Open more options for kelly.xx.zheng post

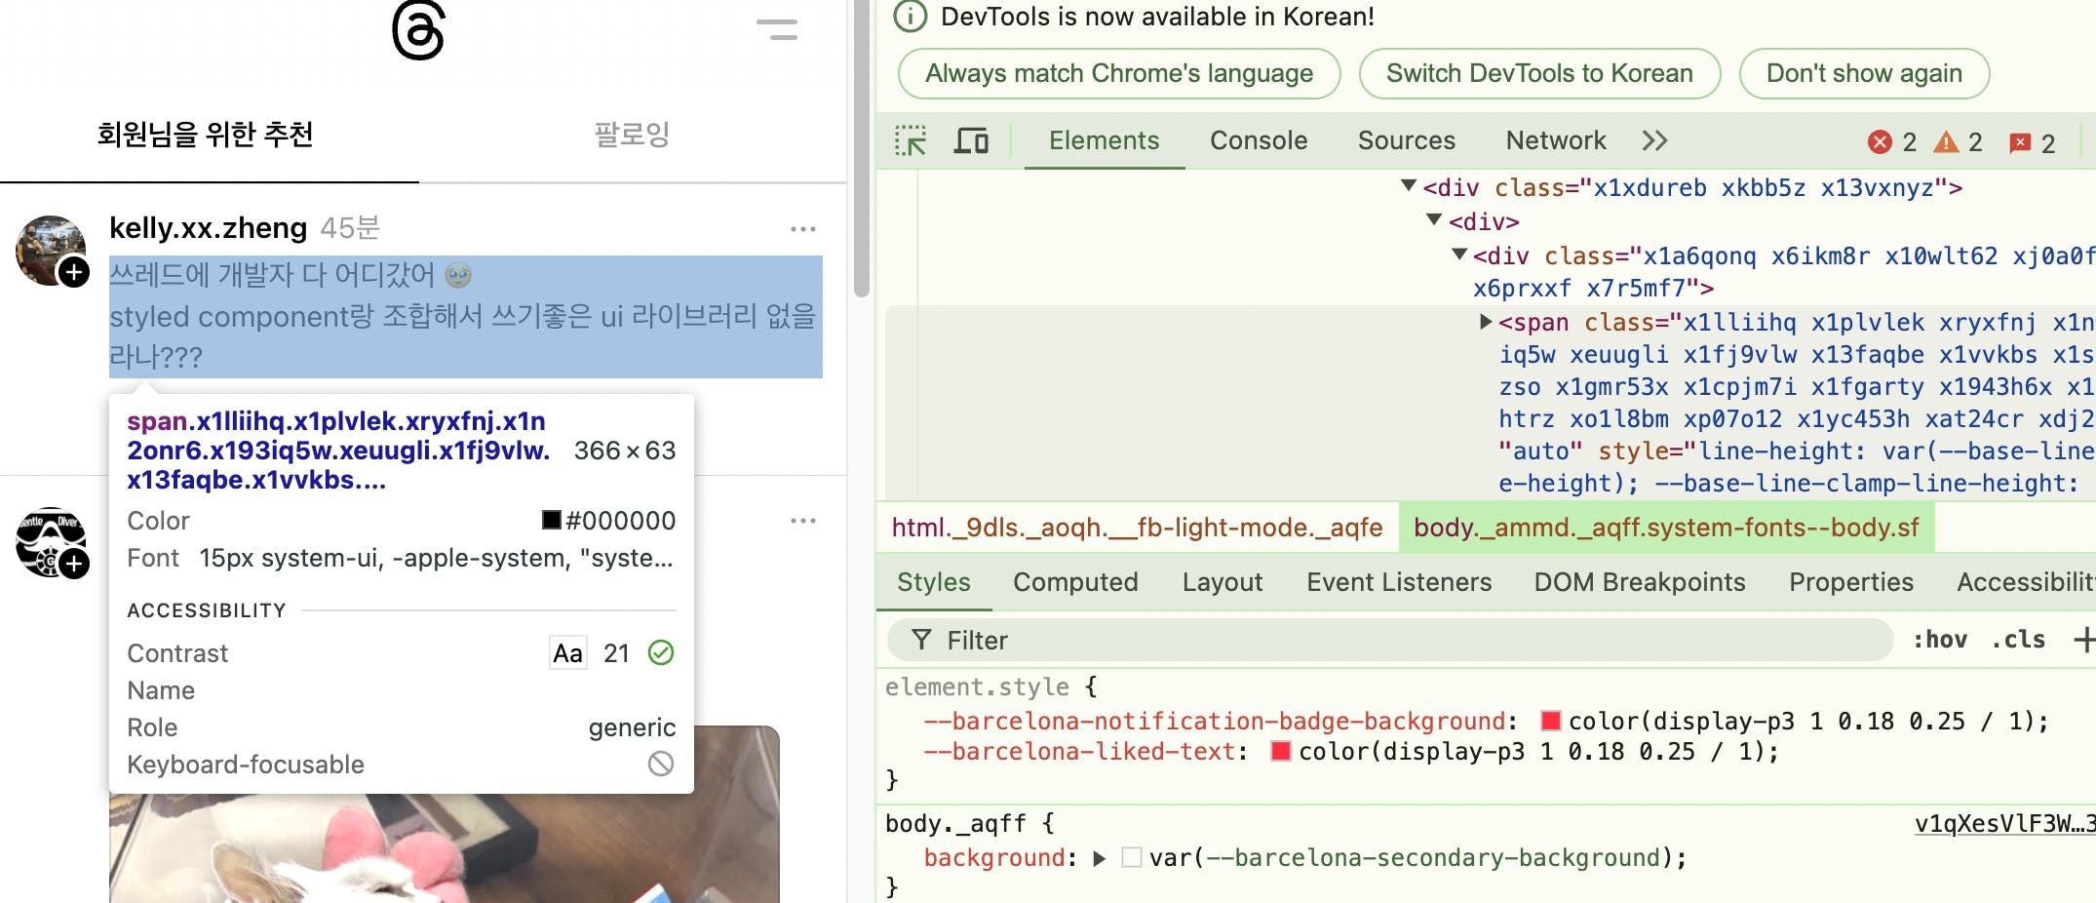coord(803,229)
